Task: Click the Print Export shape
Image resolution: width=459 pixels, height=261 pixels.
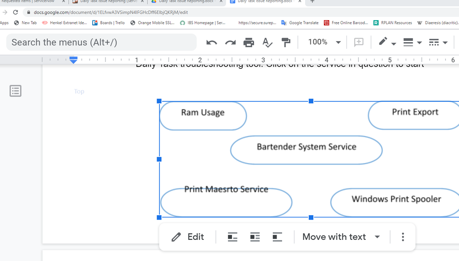Action: point(414,115)
